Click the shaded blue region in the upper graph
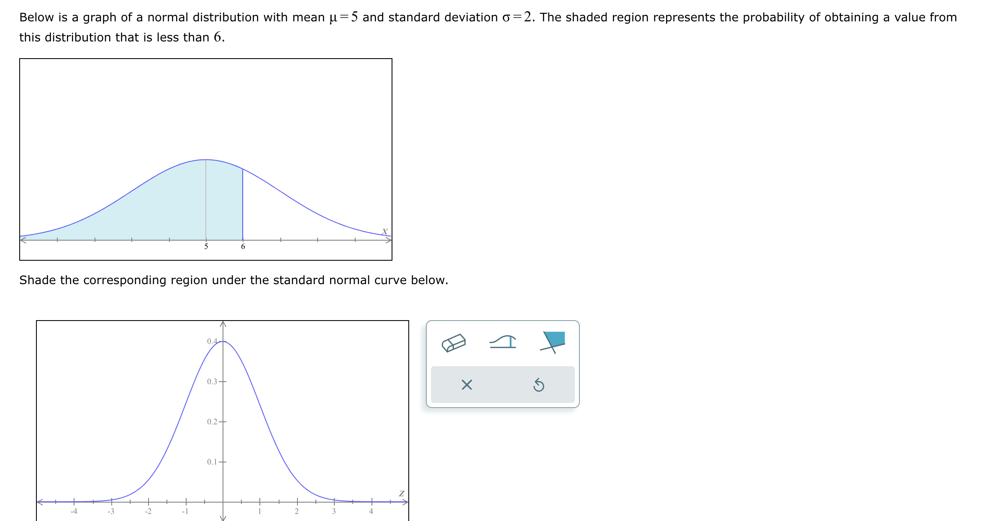The height and width of the screenshot is (521, 984). 188,209
